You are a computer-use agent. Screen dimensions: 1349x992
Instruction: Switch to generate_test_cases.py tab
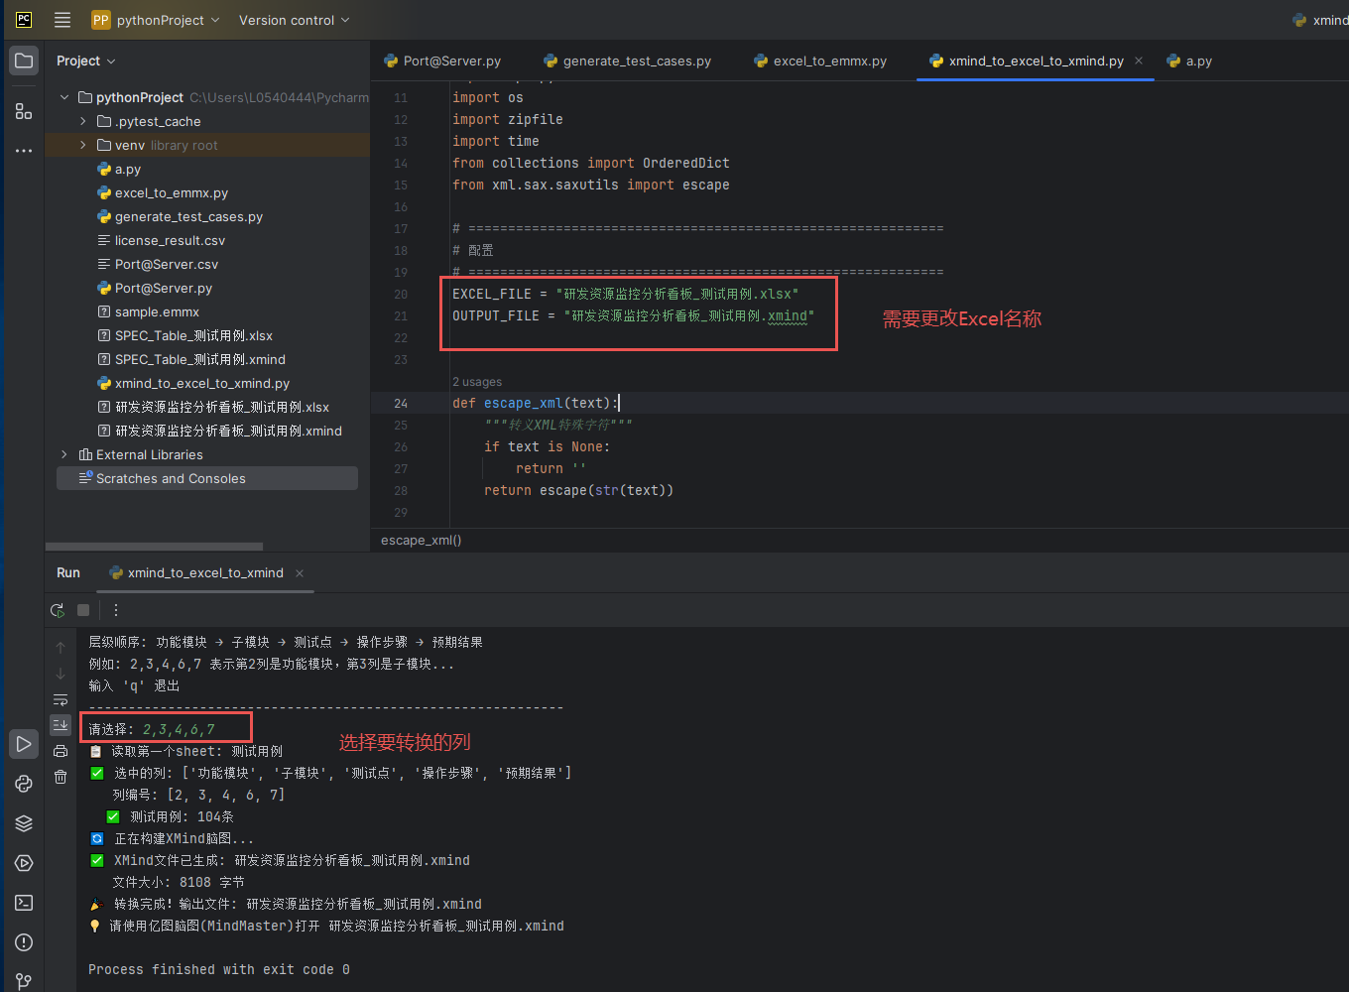(628, 61)
